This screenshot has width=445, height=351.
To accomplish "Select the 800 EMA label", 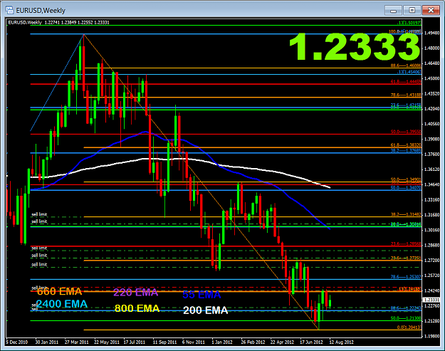I will 137,308.
